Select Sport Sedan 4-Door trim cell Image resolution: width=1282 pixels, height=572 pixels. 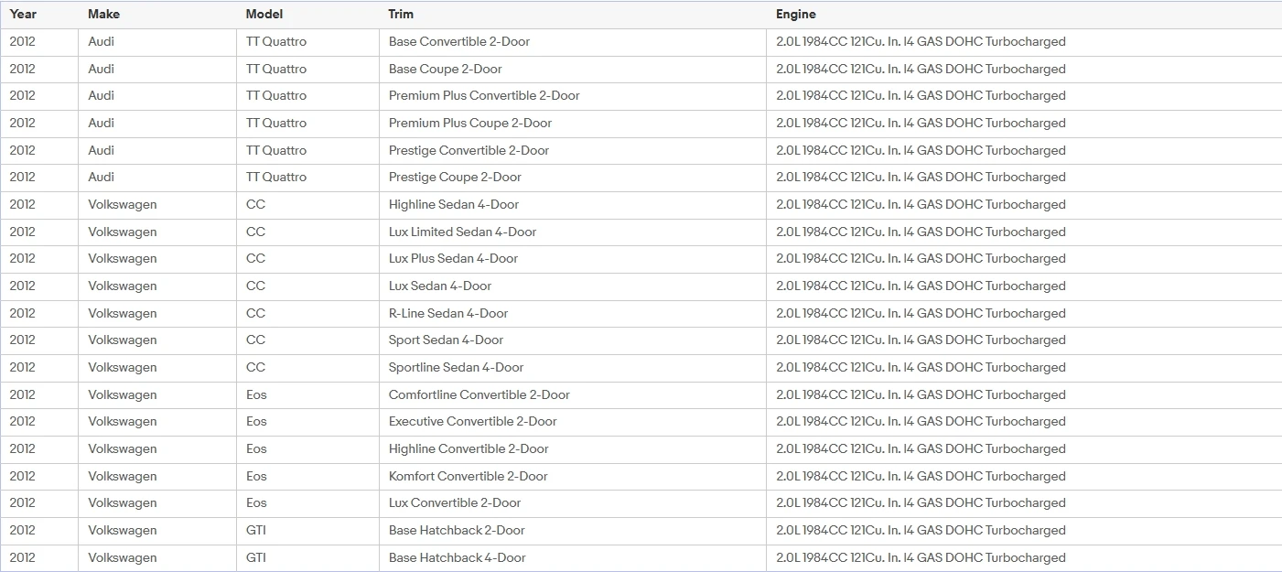click(573, 340)
